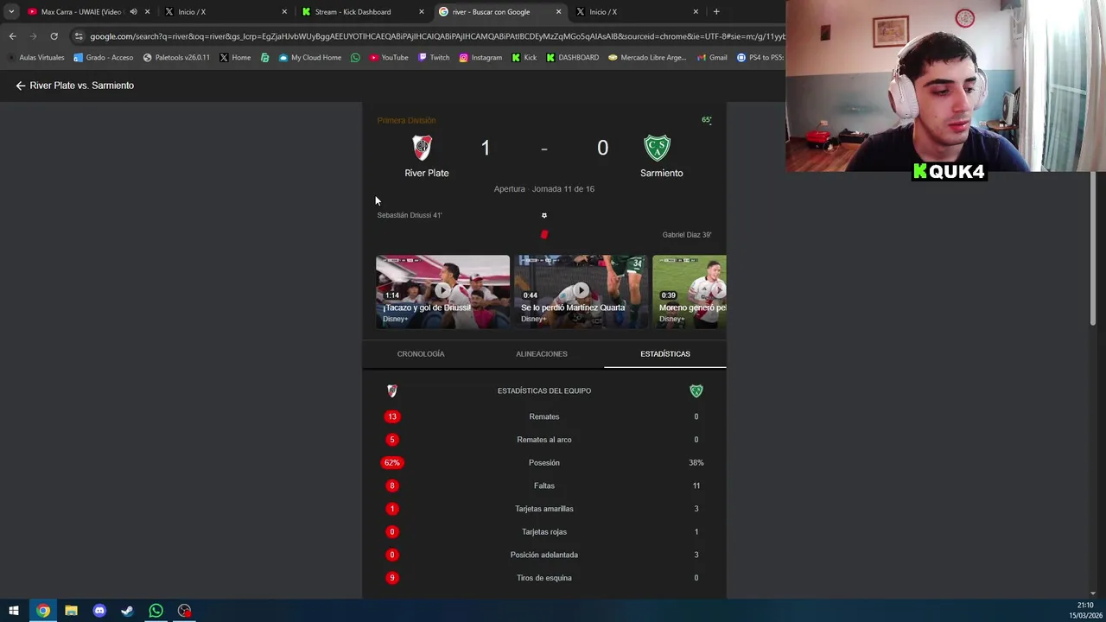
Task: Switch to the ALINEACIONES tab
Action: [542, 354]
